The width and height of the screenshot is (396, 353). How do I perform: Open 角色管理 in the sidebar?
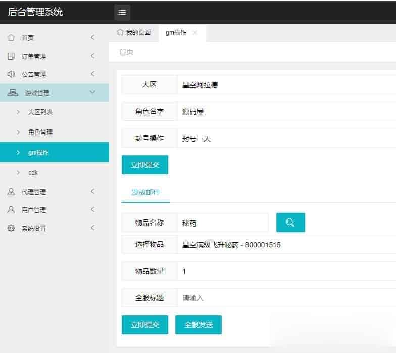[40, 133]
